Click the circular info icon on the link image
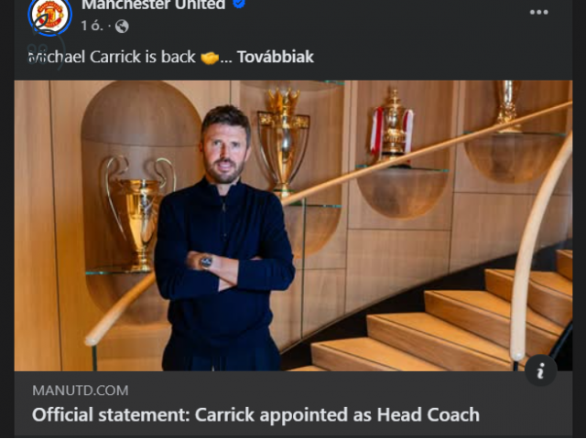This screenshot has height=439, width=586. click(x=540, y=370)
